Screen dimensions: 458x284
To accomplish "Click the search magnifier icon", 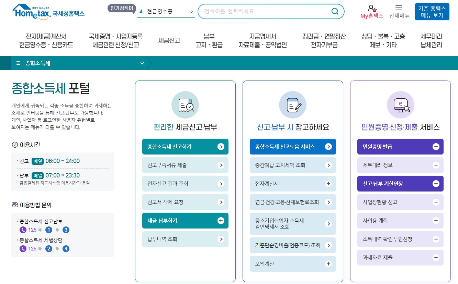I will pos(335,11).
